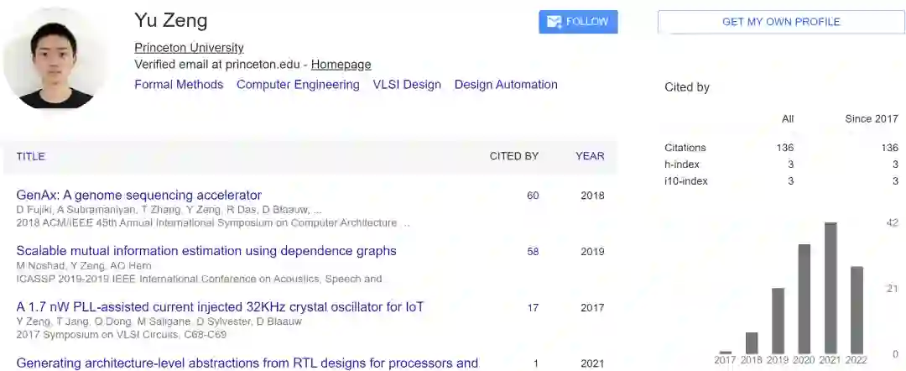The width and height of the screenshot is (906, 371).
Task: Click the 2021 bar in citations chart
Action: click(830, 288)
